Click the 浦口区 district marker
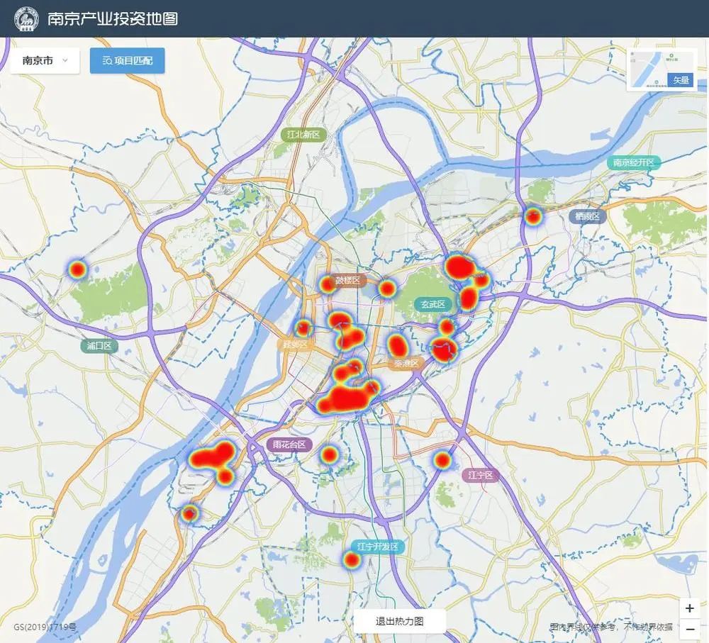The width and height of the screenshot is (709, 643). pyautogui.click(x=99, y=346)
